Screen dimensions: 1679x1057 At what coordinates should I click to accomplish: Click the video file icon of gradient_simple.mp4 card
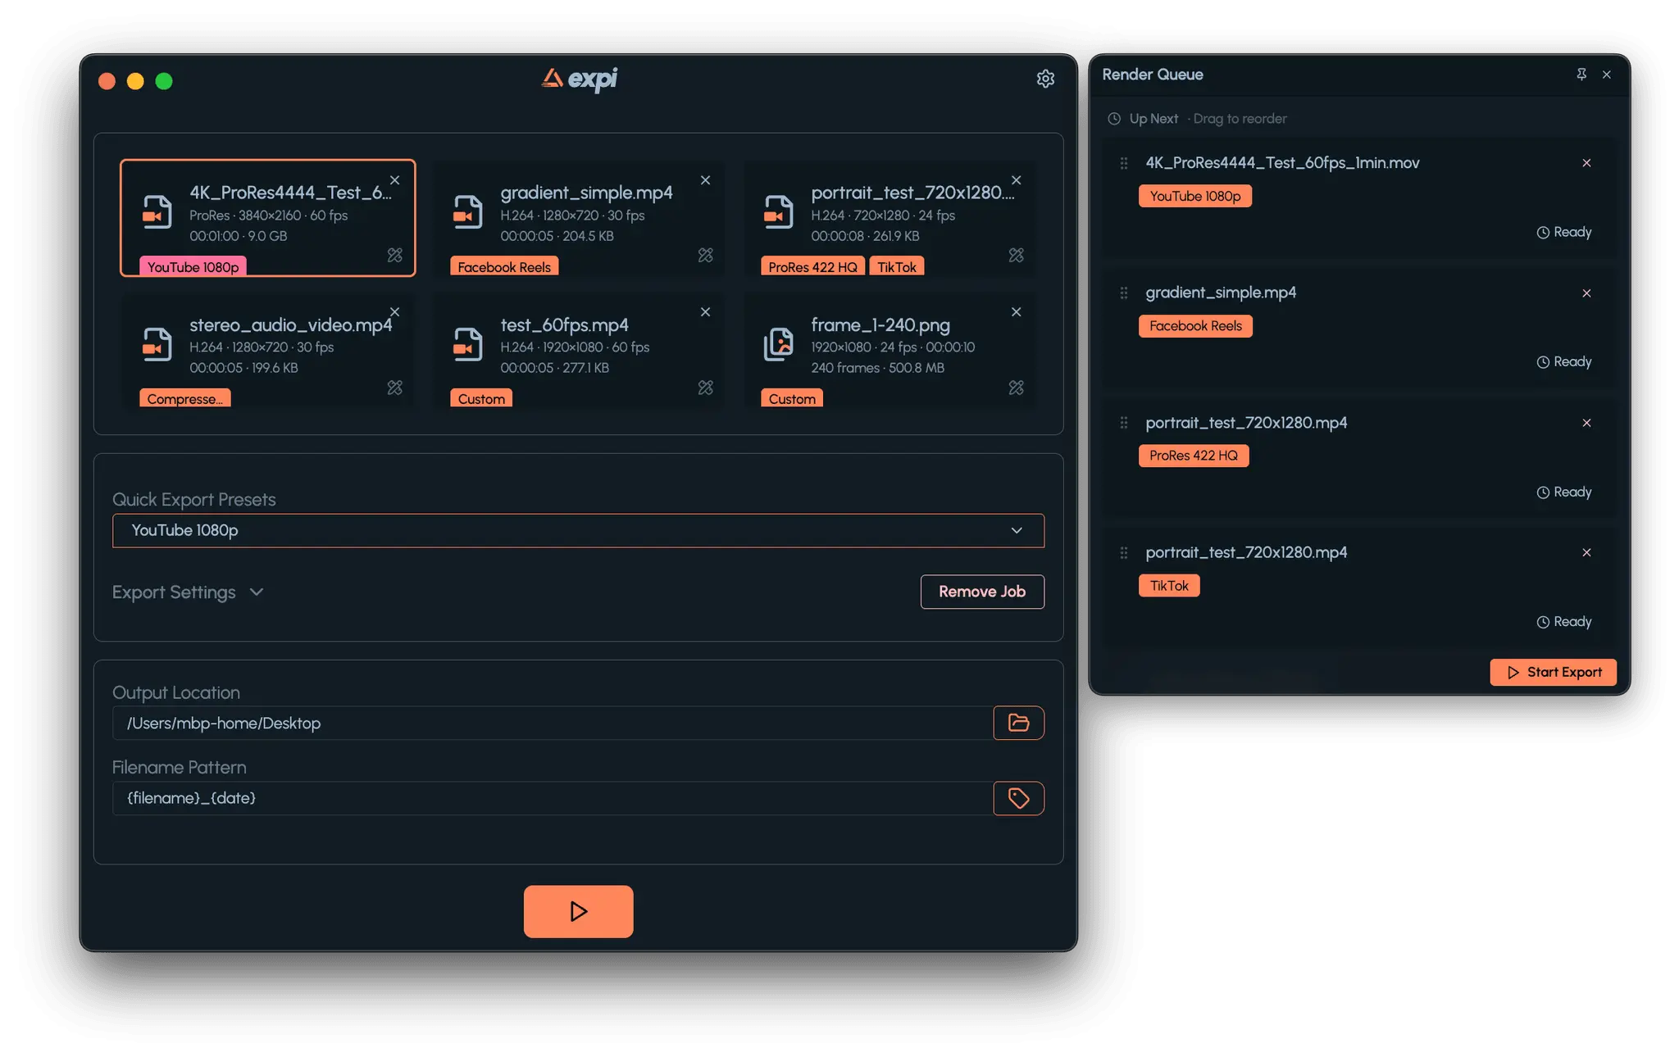pyautogui.click(x=467, y=211)
